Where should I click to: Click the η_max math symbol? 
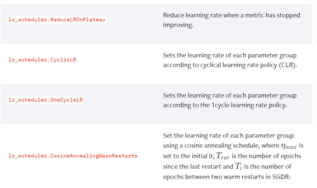coord(289,146)
